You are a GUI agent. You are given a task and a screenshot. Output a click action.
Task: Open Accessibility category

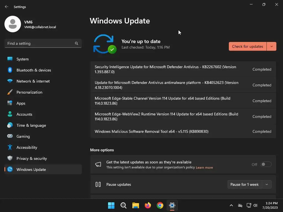pyautogui.click(x=43, y=147)
